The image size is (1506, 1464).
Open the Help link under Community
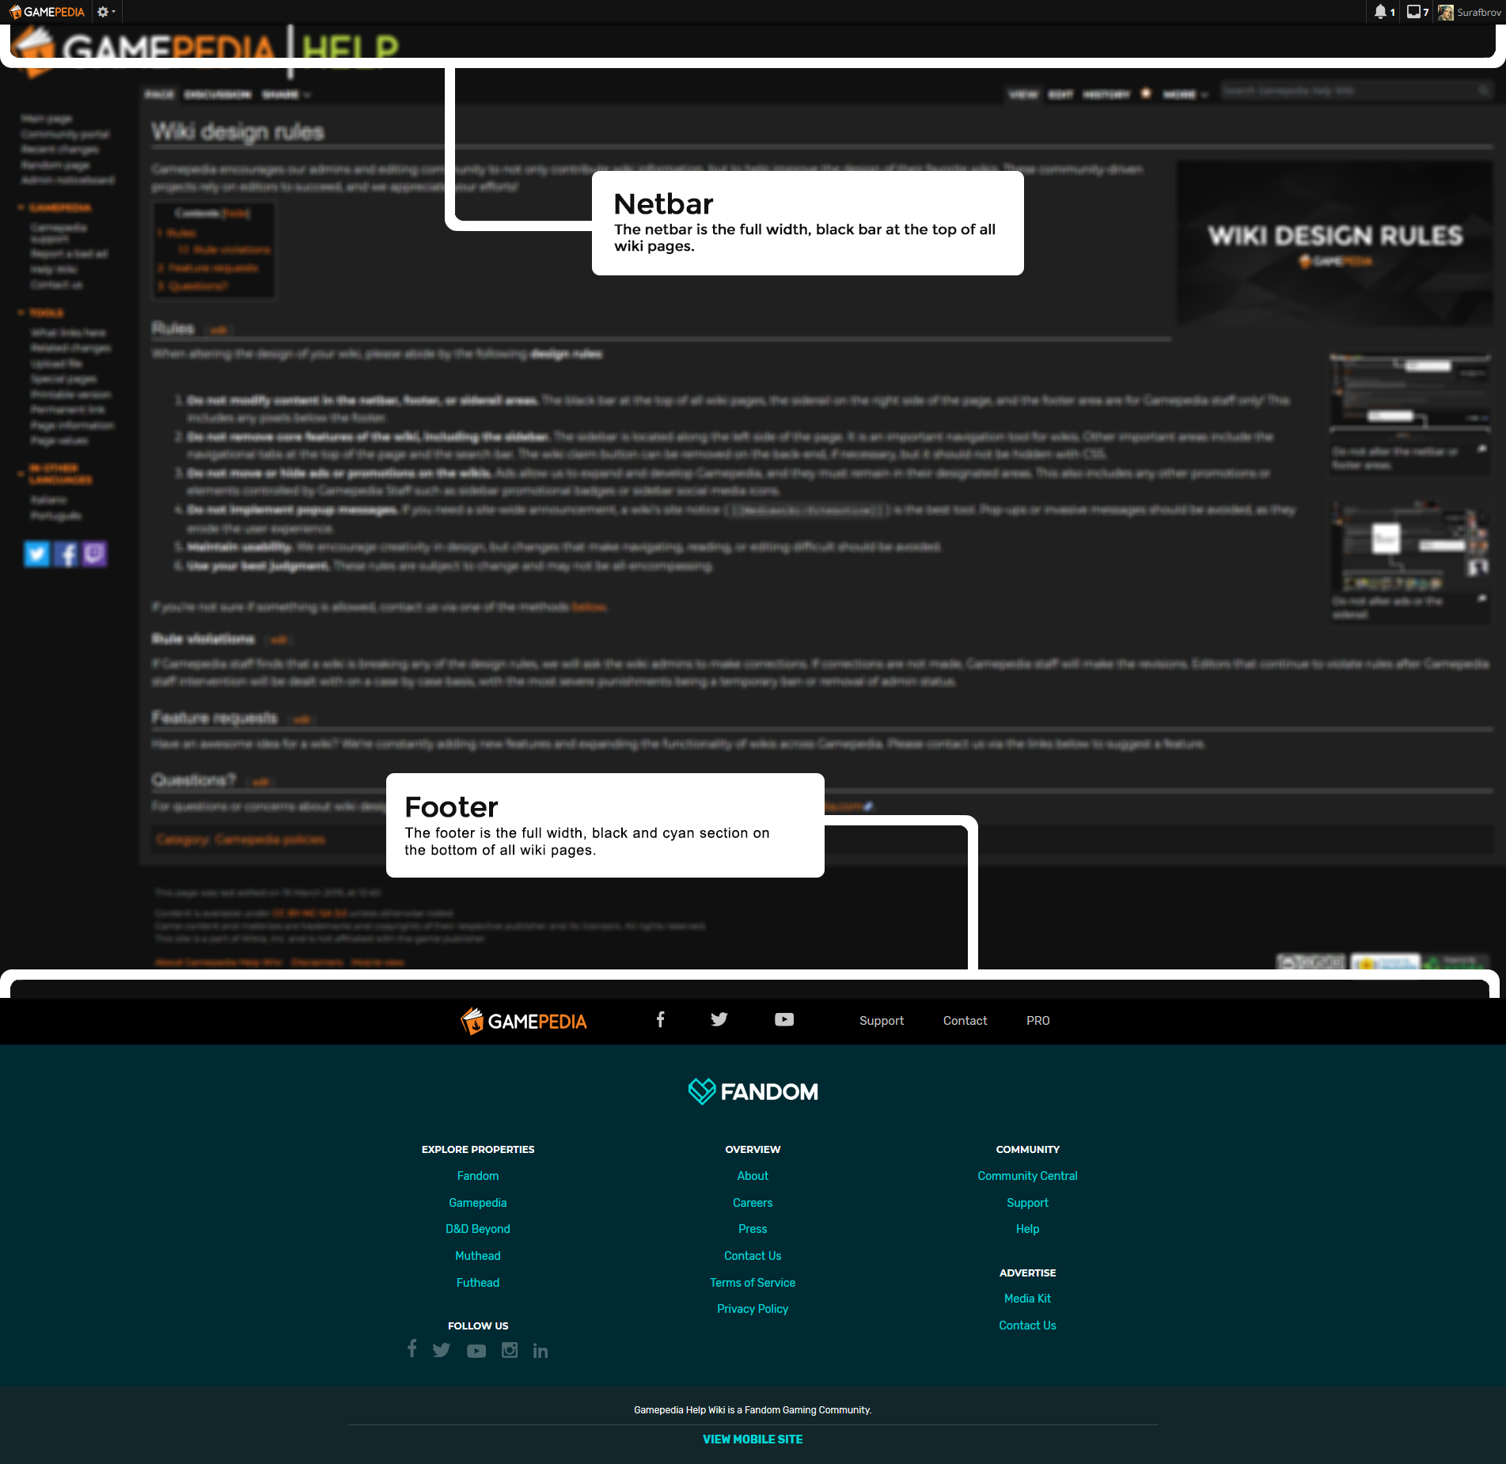point(1027,1229)
